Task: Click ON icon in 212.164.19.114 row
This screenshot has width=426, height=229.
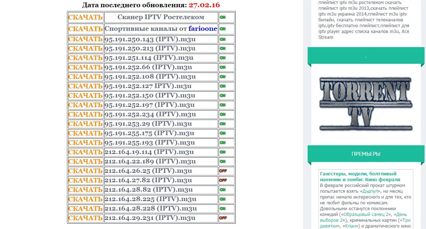Action: pos(223,152)
